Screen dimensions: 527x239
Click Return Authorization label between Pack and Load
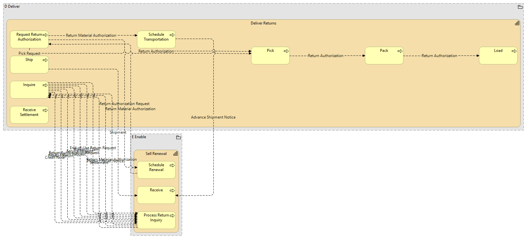(x=439, y=56)
